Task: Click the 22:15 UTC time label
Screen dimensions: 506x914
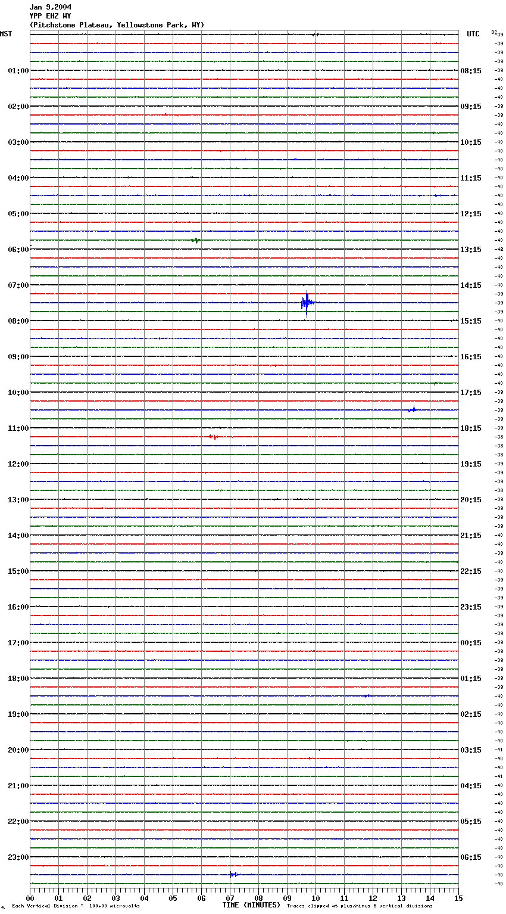Action: point(471,571)
